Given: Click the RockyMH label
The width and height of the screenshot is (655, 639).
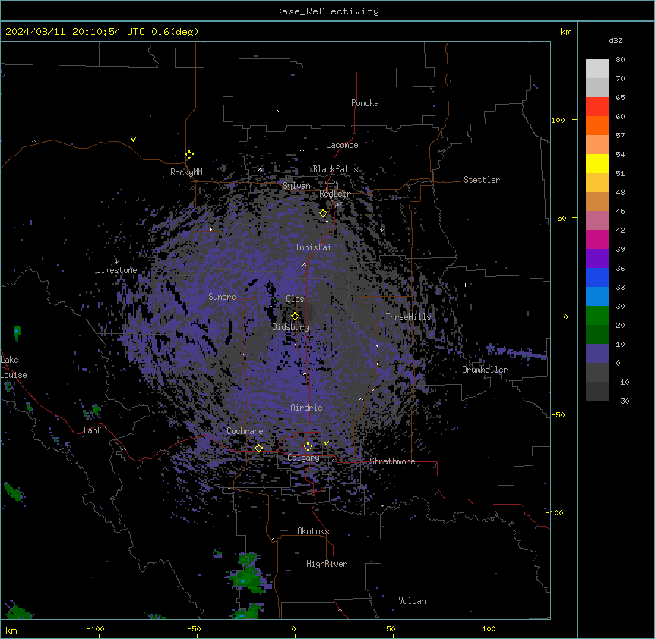Looking at the screenshot, I should pyautogui.click(x=186, y=172).
